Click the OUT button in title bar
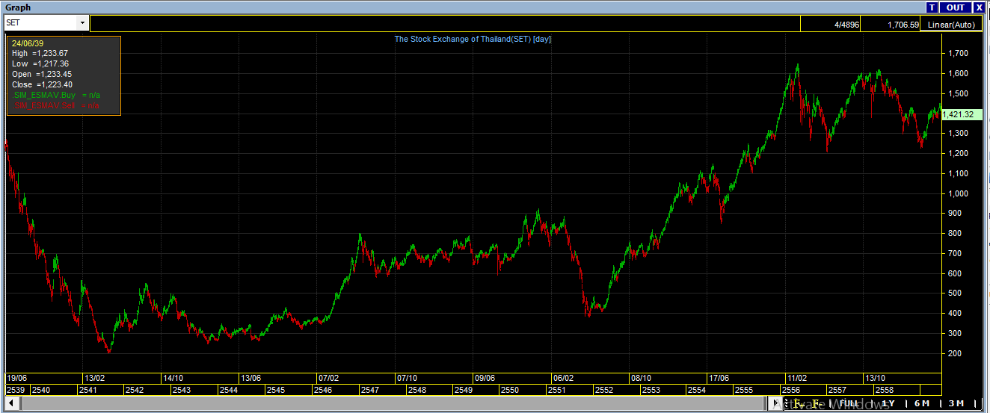990x413 pixels. pos(955,7)
